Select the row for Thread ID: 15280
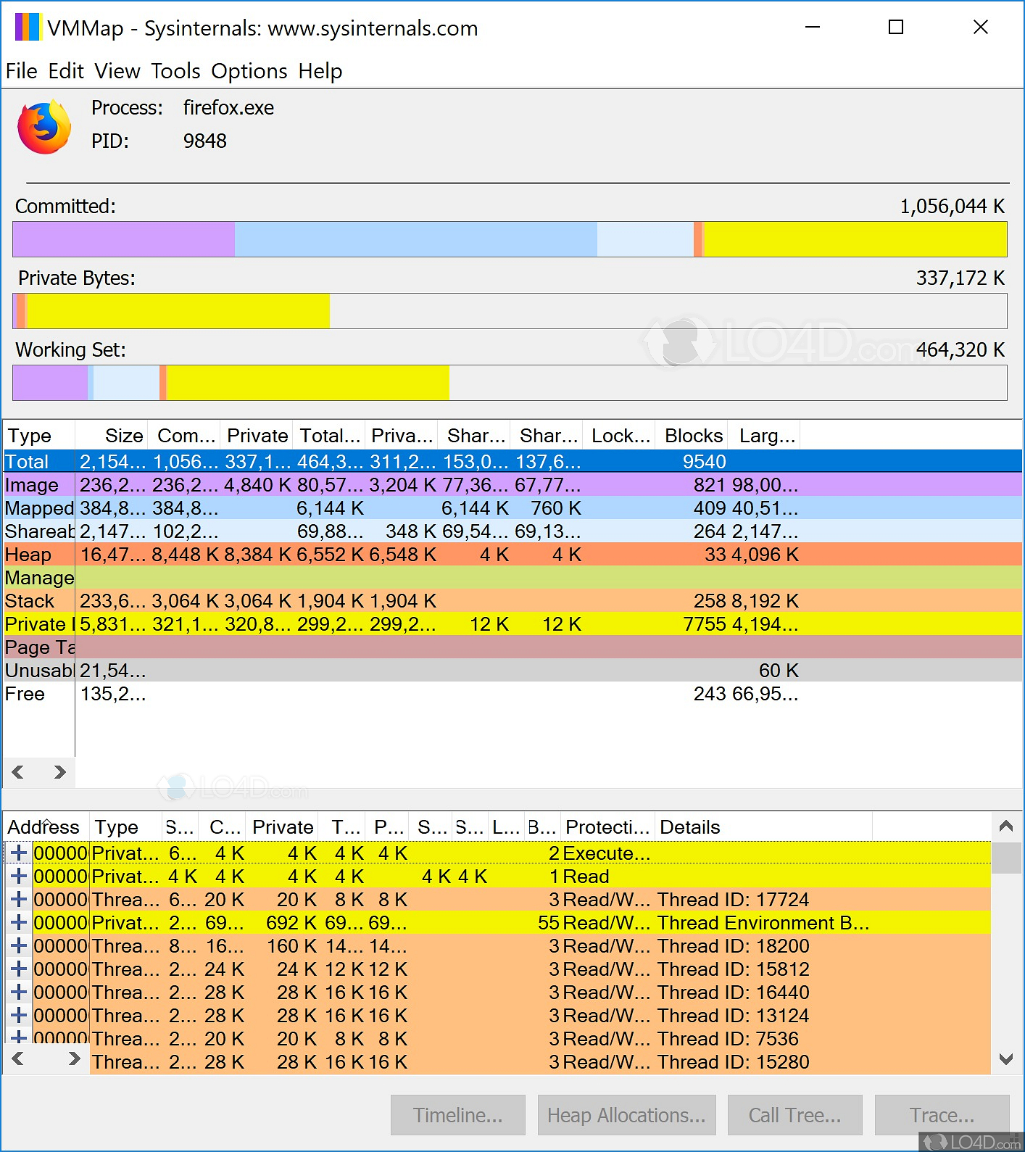Image resolution: width=1025 pixels, height=1152 pixels. tap(540, 1061)
